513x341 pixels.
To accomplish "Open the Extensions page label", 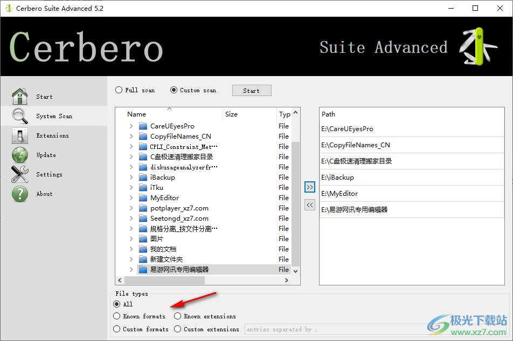I will click(52, 135).
